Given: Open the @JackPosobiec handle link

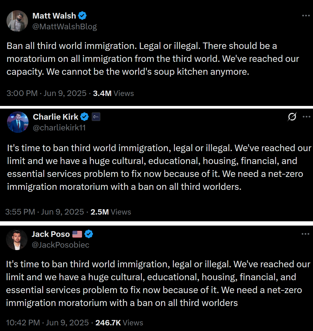Looking at the screenshot, I should tap(60, 245).
